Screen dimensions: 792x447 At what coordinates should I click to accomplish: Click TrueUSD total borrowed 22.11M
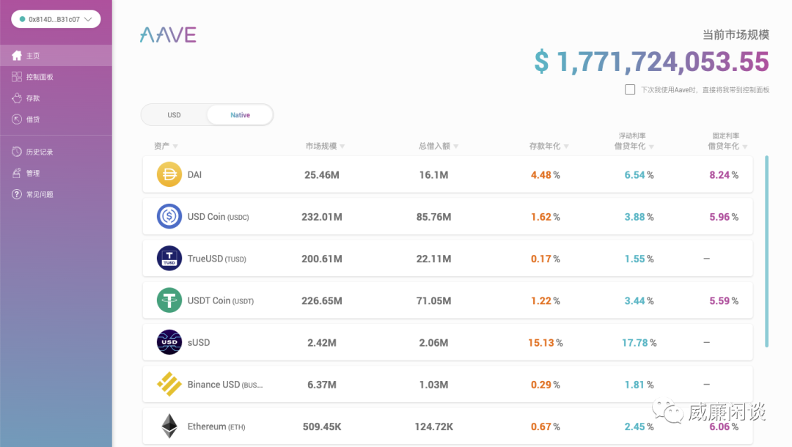click(x=433, y=259)
